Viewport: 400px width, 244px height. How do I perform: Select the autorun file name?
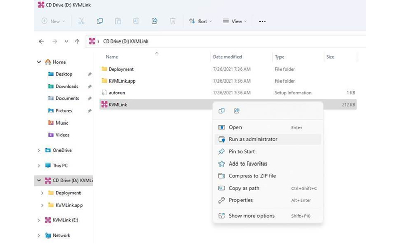click(117, 93)
